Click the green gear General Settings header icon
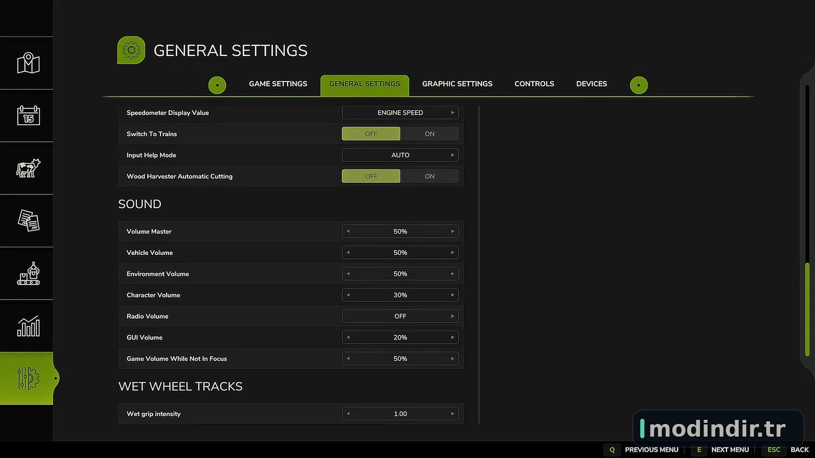Viewport: 815px width, 458px height. (131, 50)
